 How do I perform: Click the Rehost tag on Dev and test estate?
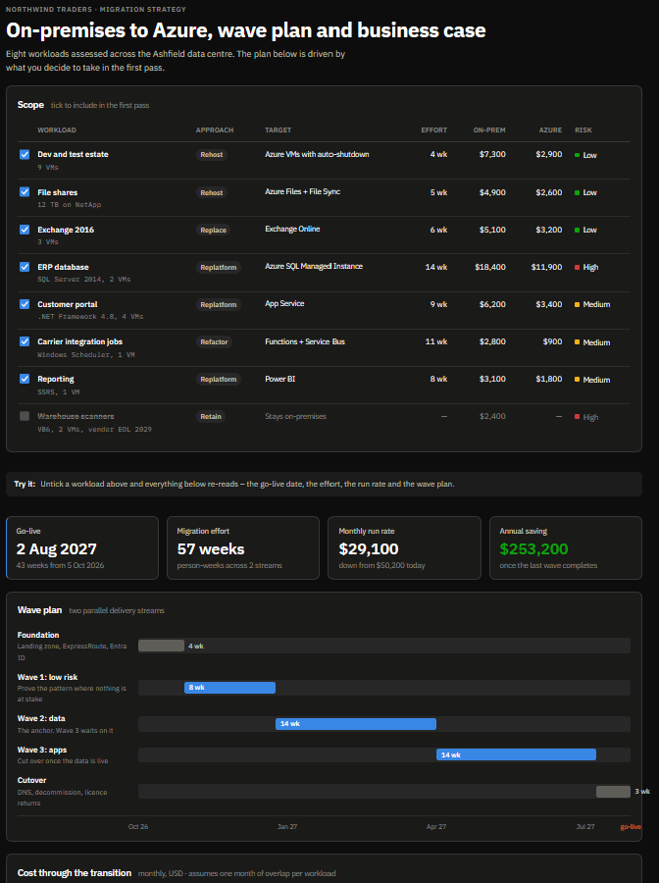[212, 155]
